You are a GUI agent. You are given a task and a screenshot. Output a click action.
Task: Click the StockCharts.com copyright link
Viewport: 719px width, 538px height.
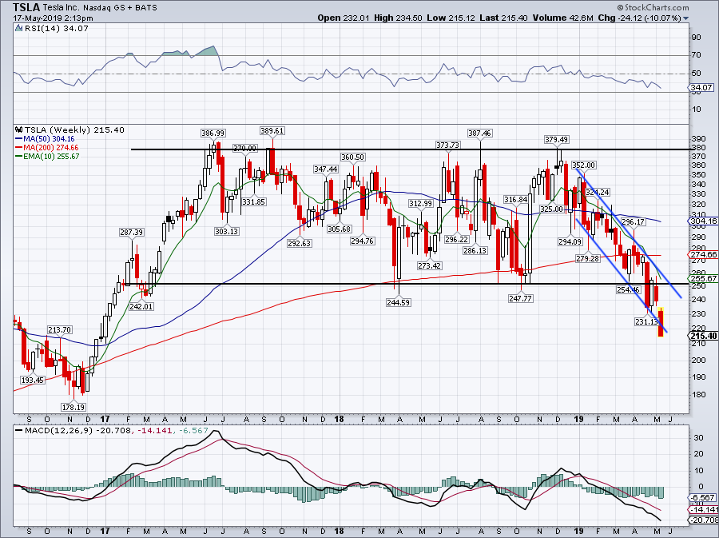[x=653, y=7]
